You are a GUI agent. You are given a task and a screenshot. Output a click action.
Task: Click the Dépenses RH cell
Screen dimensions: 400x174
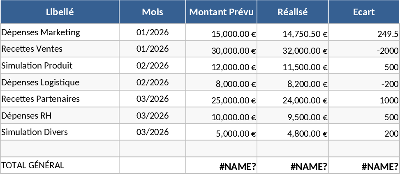click(x=60, y=116)
